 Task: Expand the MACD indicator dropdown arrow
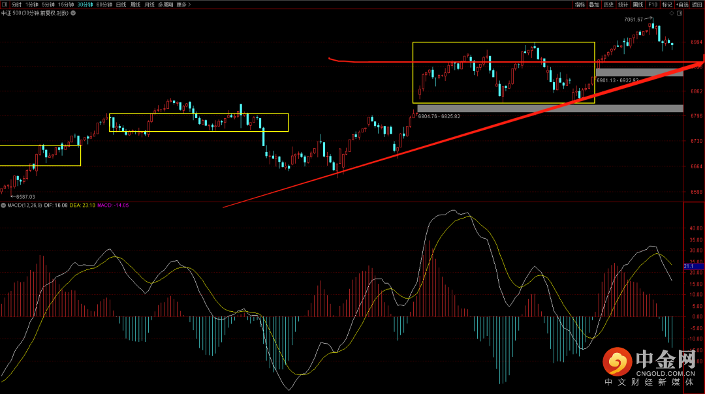click(3, 205)
